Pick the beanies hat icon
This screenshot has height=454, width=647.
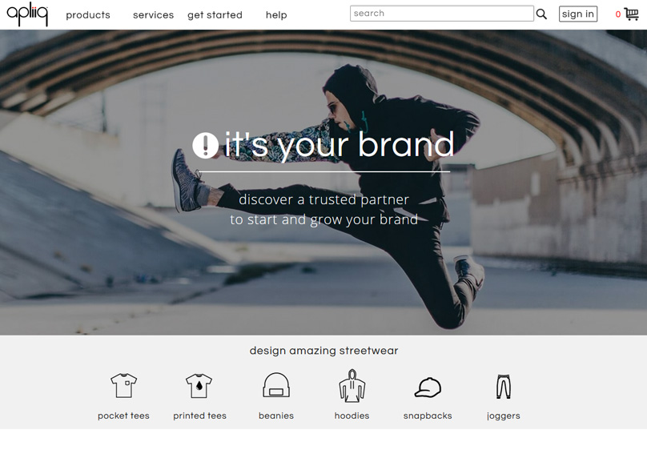(276, 386)
